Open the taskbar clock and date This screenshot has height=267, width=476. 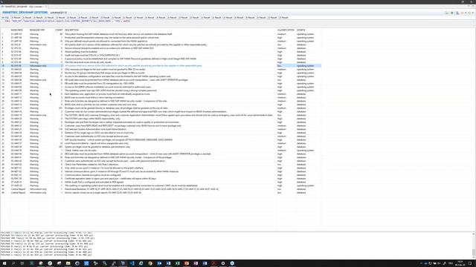point(460,263)
